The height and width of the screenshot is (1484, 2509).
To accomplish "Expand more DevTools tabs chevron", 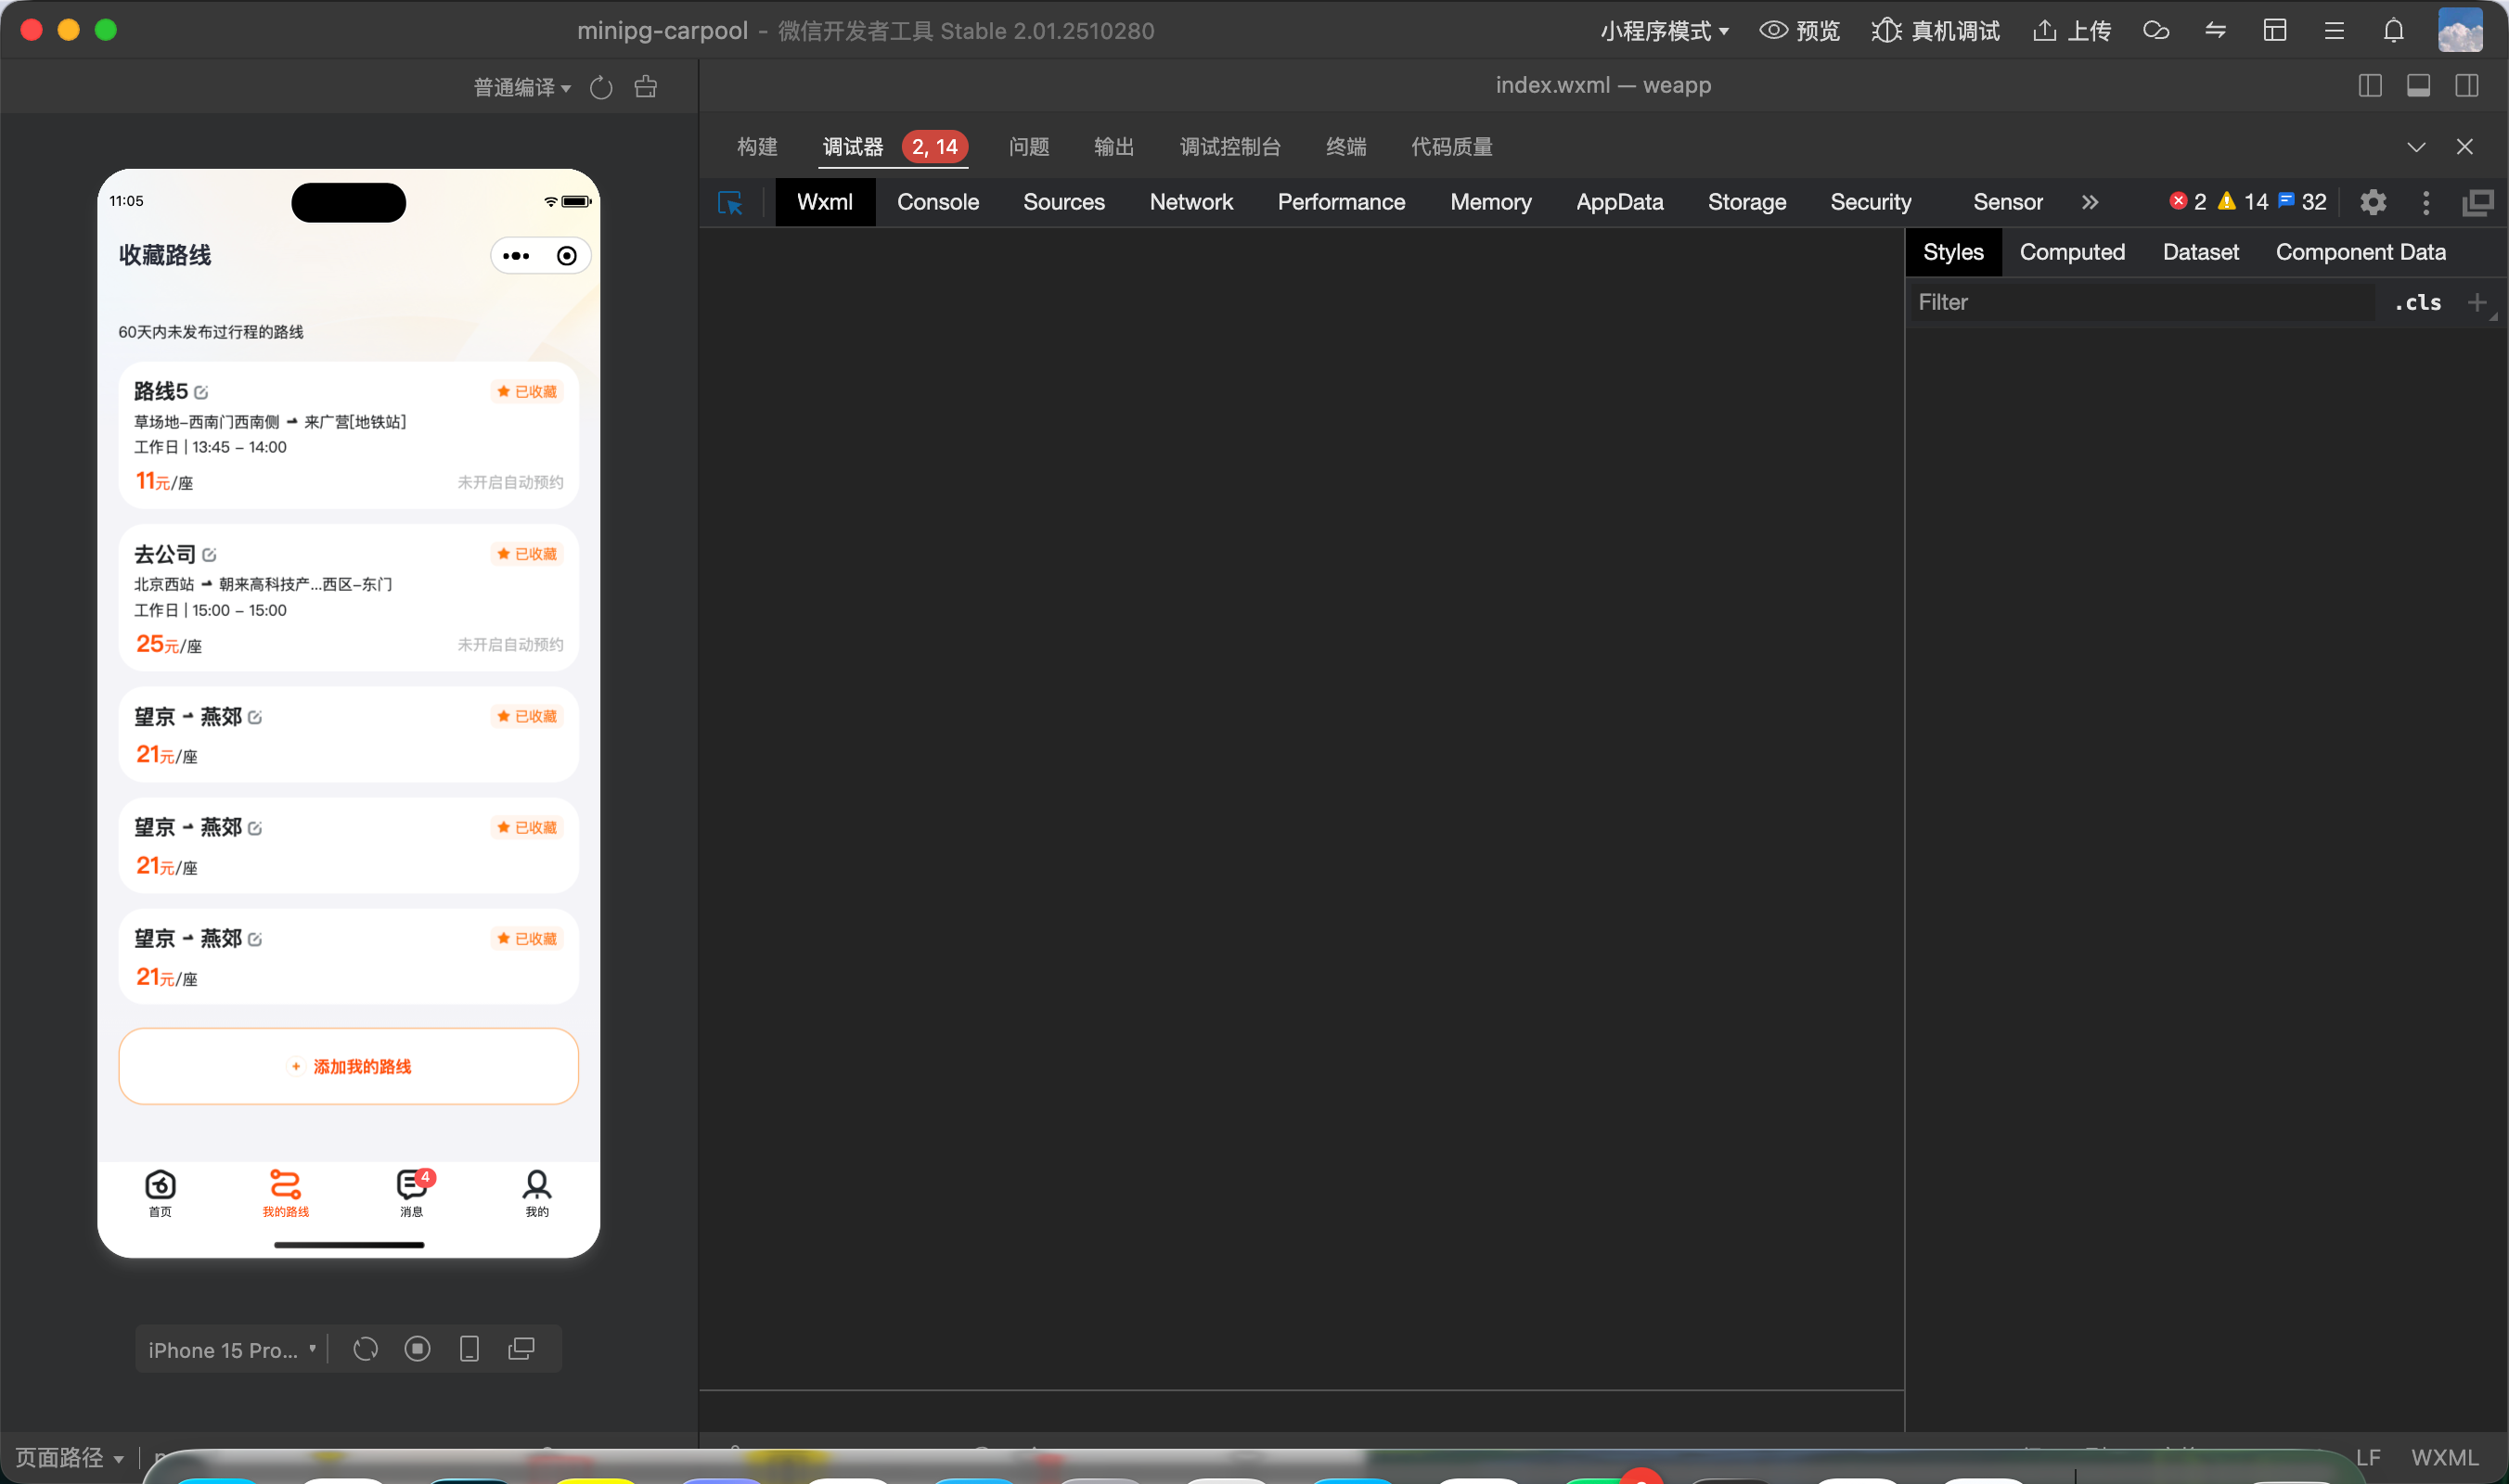I will [x=2090, y=203].
